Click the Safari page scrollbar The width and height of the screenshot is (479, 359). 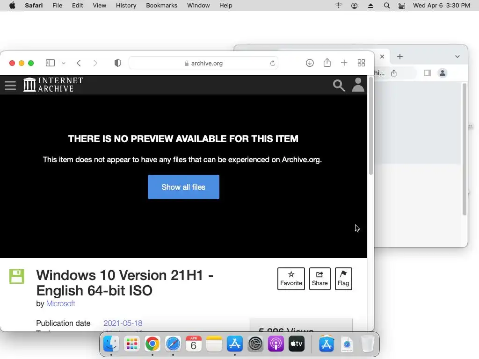coord(371,126)
